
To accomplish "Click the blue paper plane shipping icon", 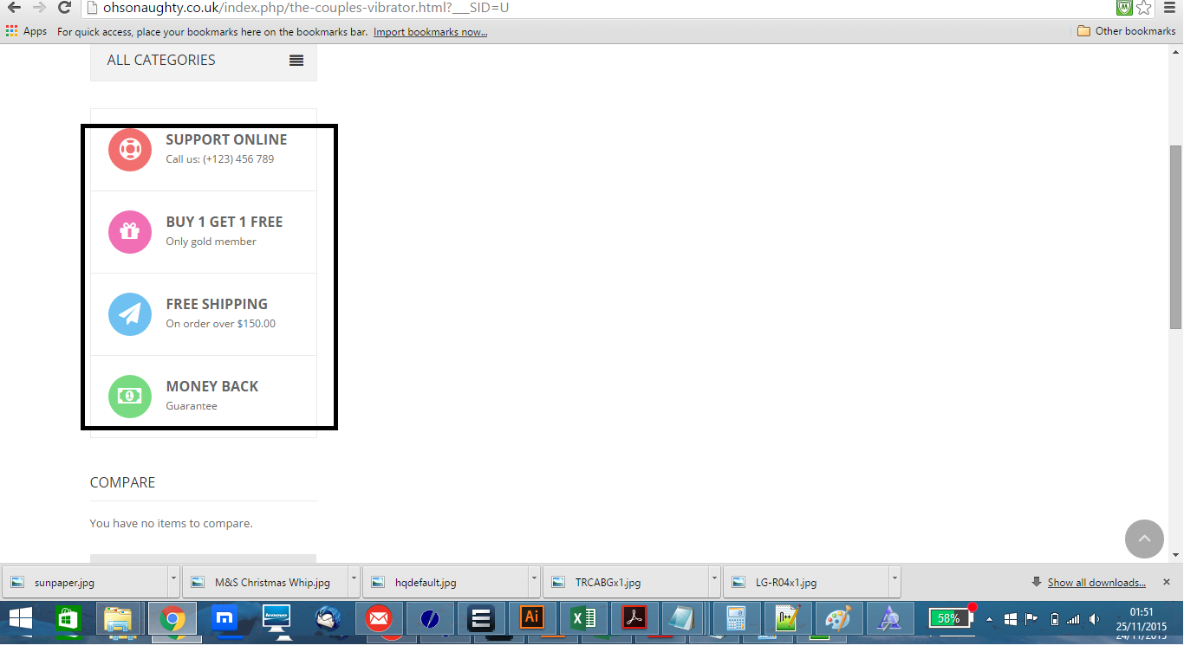I will point(130,314).
